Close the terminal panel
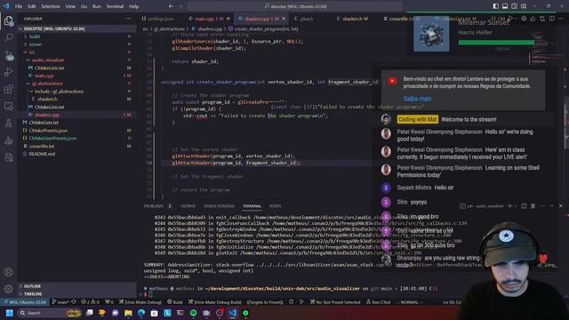 [561, 205]
